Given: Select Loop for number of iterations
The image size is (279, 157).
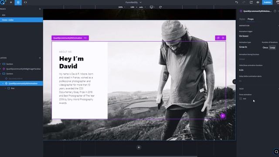Looking at the screenshot, I should [x=272, y=48].
